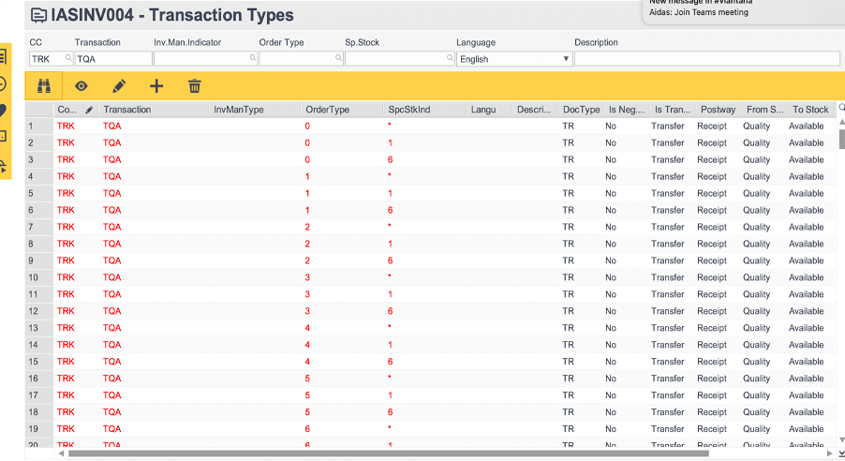Open the Language dropdown showing English
This screenshot has width=845, height=461.
[x=513, y=59]
